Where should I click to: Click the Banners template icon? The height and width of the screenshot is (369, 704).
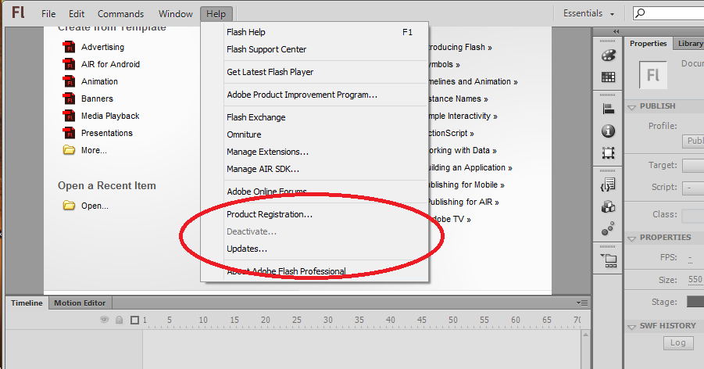[69, 99]
